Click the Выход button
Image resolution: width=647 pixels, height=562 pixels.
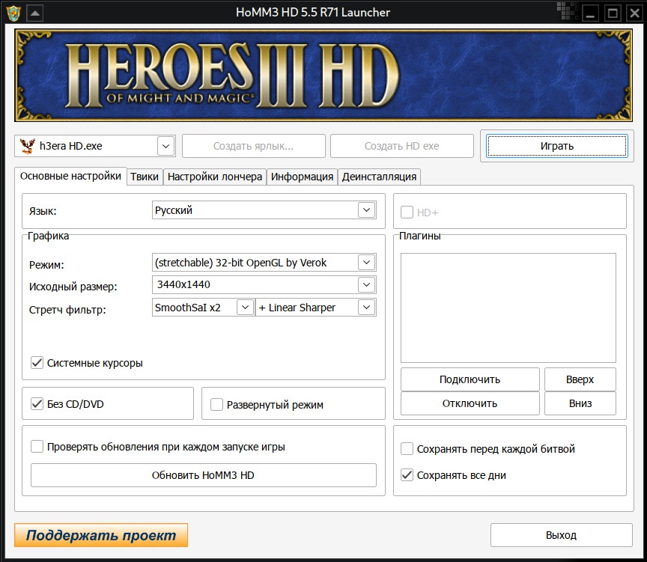(561, 535)
